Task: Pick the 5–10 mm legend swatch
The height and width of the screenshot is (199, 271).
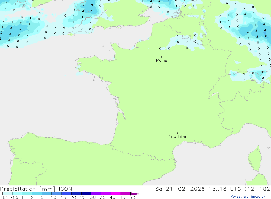Action: point(47,194)
